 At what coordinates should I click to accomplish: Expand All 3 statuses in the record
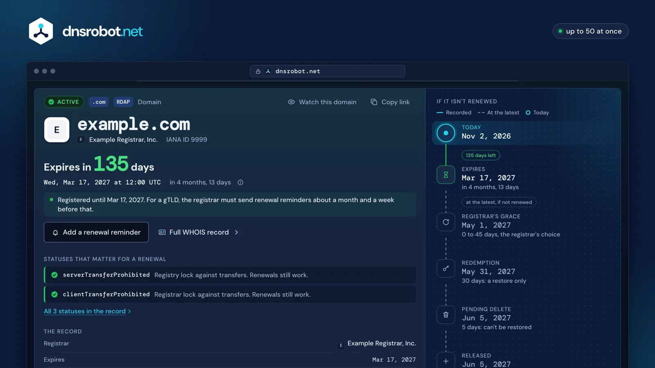87,311
